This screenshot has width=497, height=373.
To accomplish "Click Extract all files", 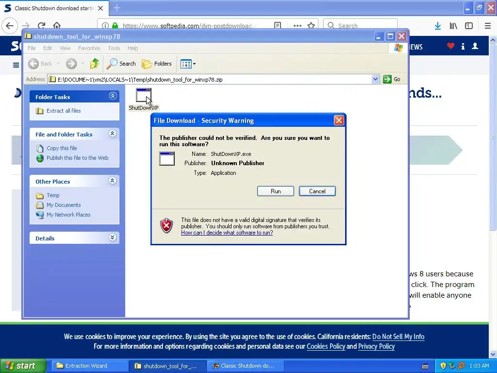I will click(64, 111).
